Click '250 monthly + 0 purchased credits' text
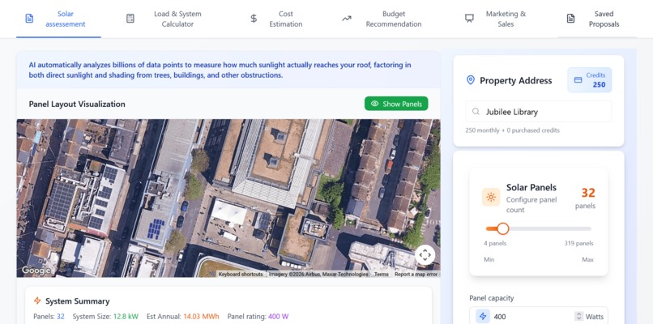This screenshot has height=324, width=653. tap(512, 130)
